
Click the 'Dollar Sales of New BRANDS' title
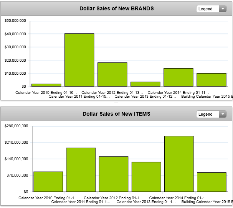point(116,8)
